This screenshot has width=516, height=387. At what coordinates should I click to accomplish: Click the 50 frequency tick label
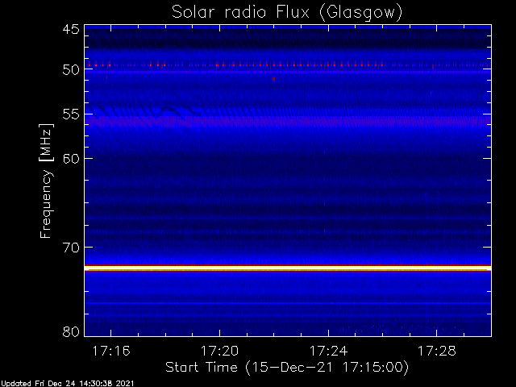71,69
